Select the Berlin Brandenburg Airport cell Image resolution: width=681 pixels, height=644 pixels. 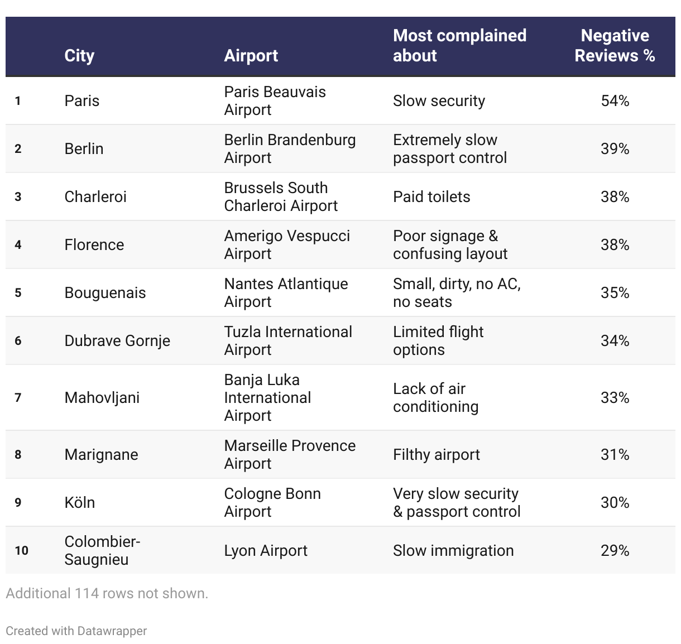click(x=290, y=148)
